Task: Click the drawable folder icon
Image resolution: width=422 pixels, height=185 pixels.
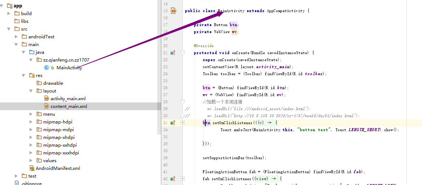Action: tap(39, 83)
